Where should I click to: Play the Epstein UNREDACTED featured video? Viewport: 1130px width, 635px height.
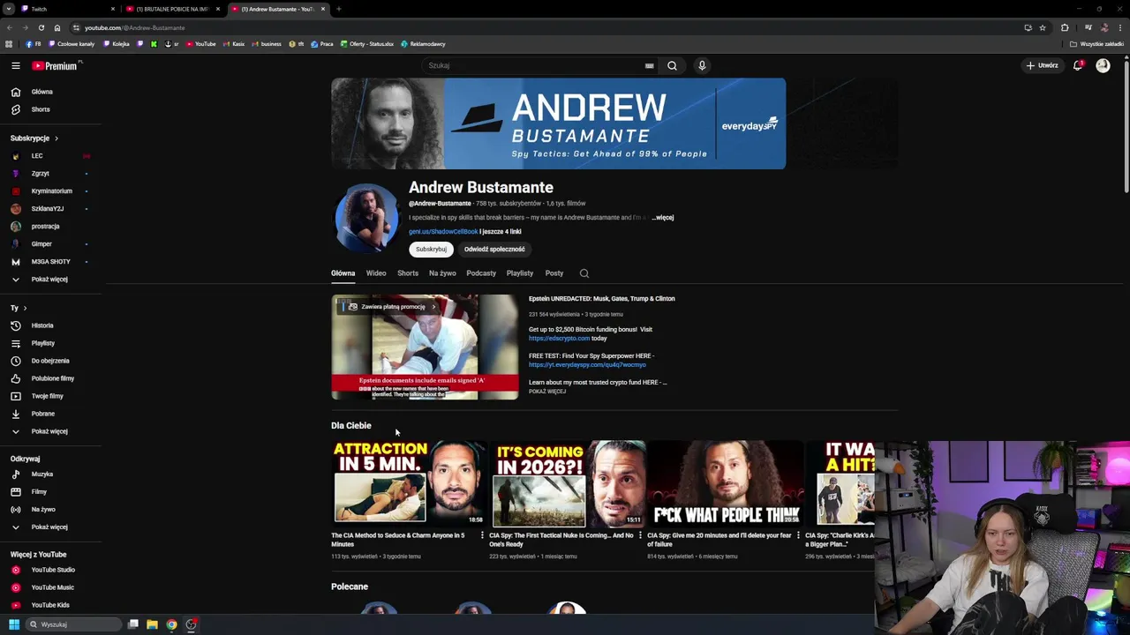point(425,347)
